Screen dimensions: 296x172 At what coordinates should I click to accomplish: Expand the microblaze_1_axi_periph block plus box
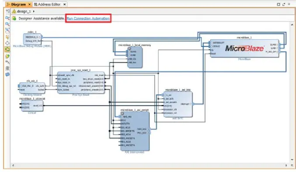123,114
